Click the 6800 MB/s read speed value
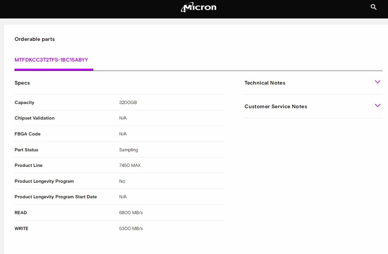This screenshot has height=254, width=388. tap(131, 213)
